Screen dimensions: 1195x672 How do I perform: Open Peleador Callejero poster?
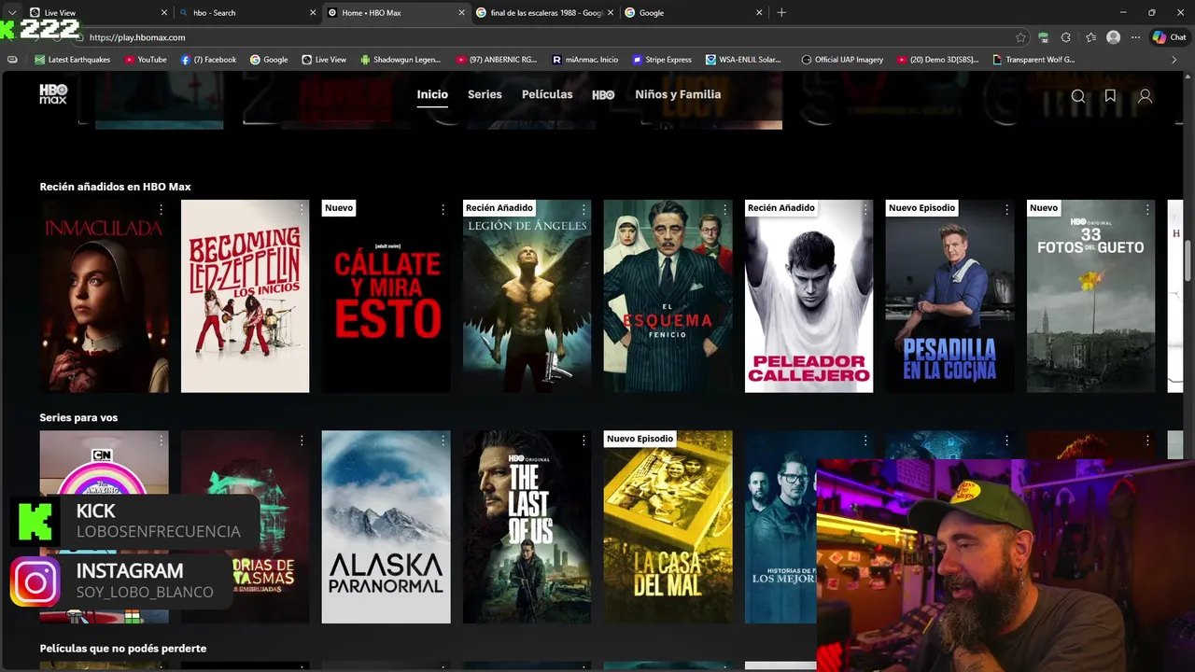(808, 296)
